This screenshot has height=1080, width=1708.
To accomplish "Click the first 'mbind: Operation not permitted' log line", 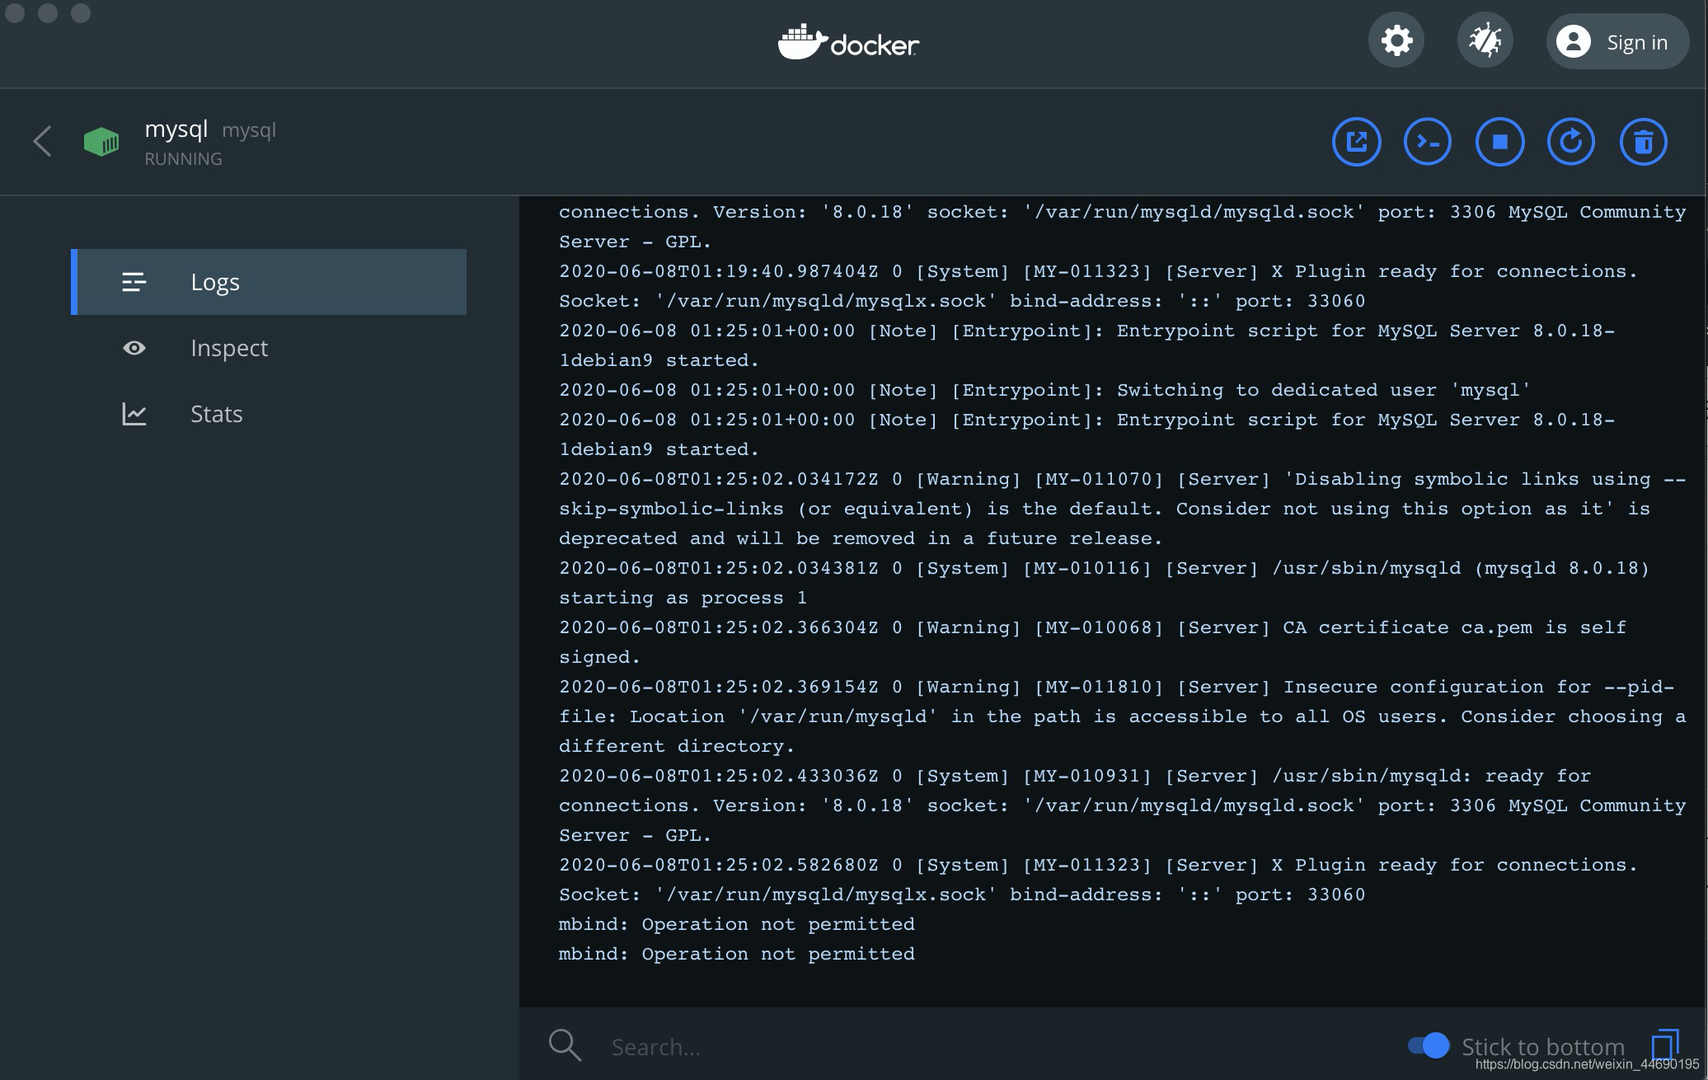I will pos(737,924).
